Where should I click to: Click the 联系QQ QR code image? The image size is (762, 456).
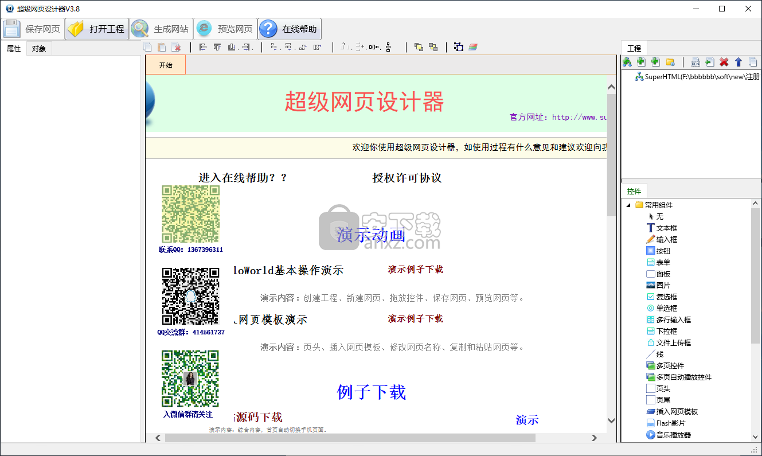click(191, 214)
